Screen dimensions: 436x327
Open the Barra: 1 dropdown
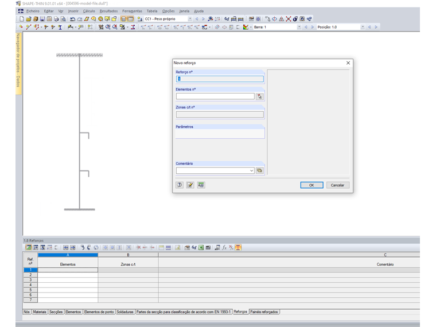coord(299,27)
